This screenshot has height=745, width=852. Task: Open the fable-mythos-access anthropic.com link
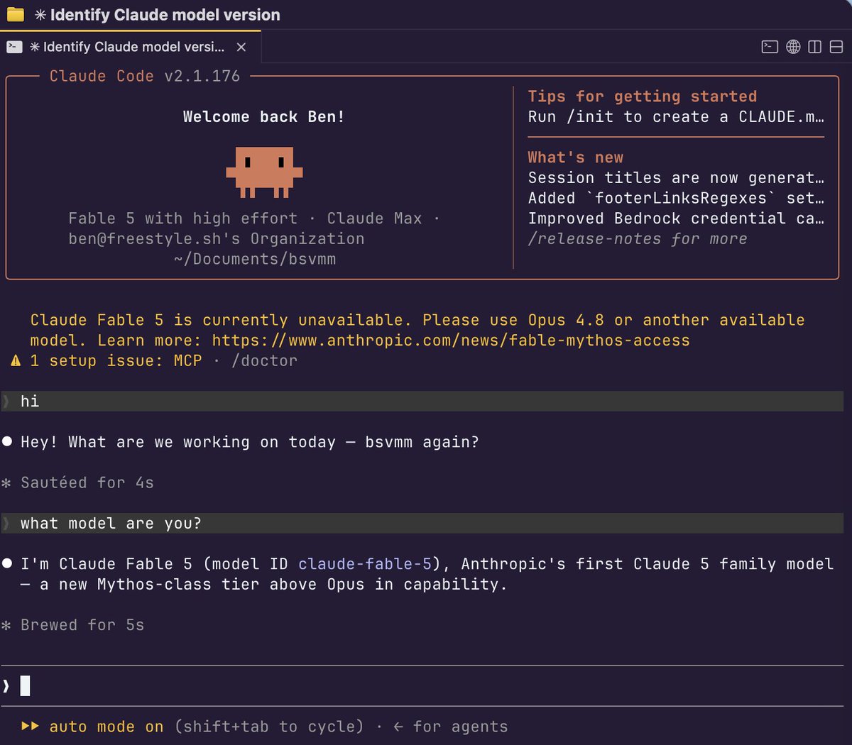(x=451, y=341)
